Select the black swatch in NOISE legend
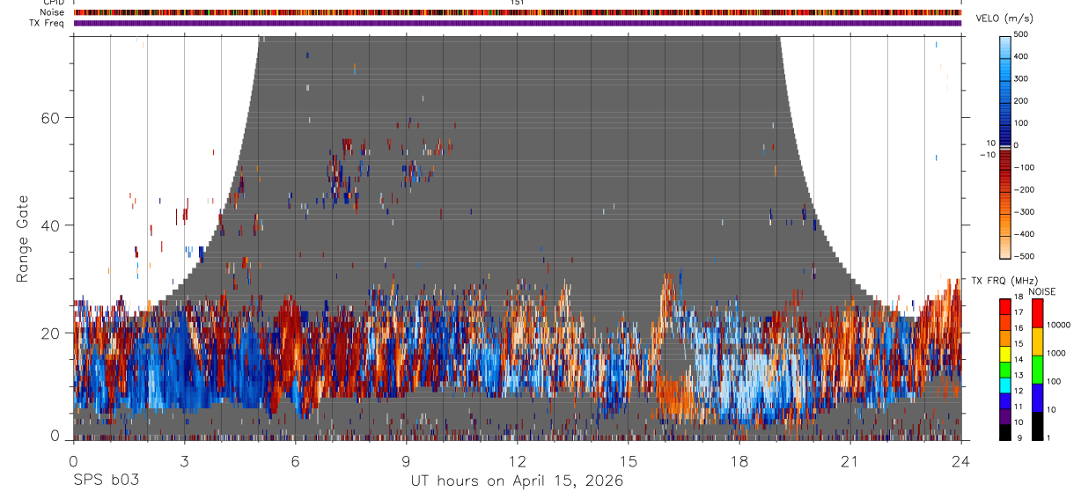The height and width of the screenshot is (499, 1081). coord(1037,425)
